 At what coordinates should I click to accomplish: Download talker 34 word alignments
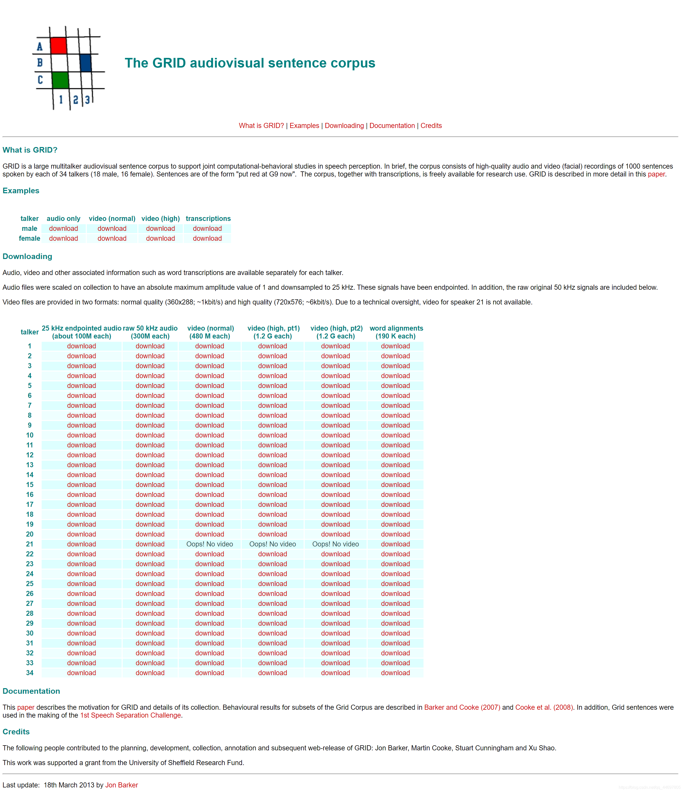click(x=396, y=673)
